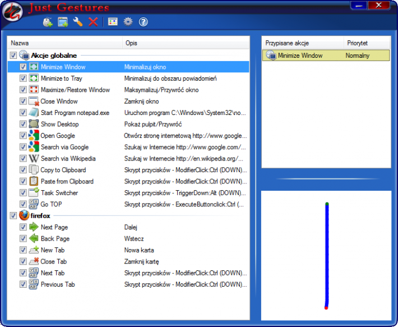This screenshot has width=398, height=327.
Task: Click the Minimize to Tray green icon
Action: [x=34, y=78]
